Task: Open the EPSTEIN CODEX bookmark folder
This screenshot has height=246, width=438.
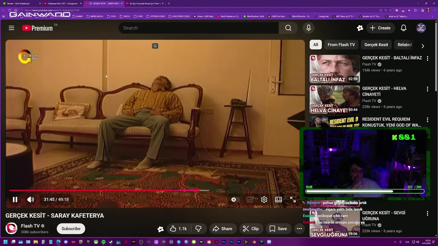Action: click(156, 16)
